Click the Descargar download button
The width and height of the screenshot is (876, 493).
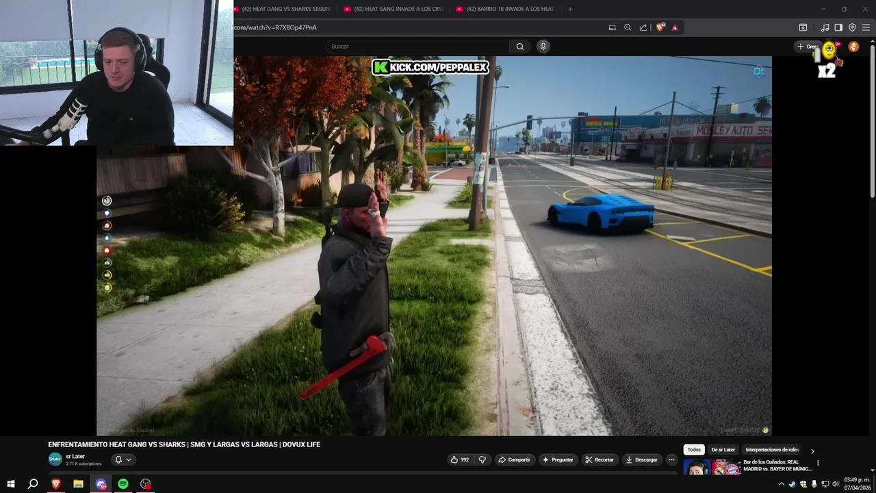point(642,459)
